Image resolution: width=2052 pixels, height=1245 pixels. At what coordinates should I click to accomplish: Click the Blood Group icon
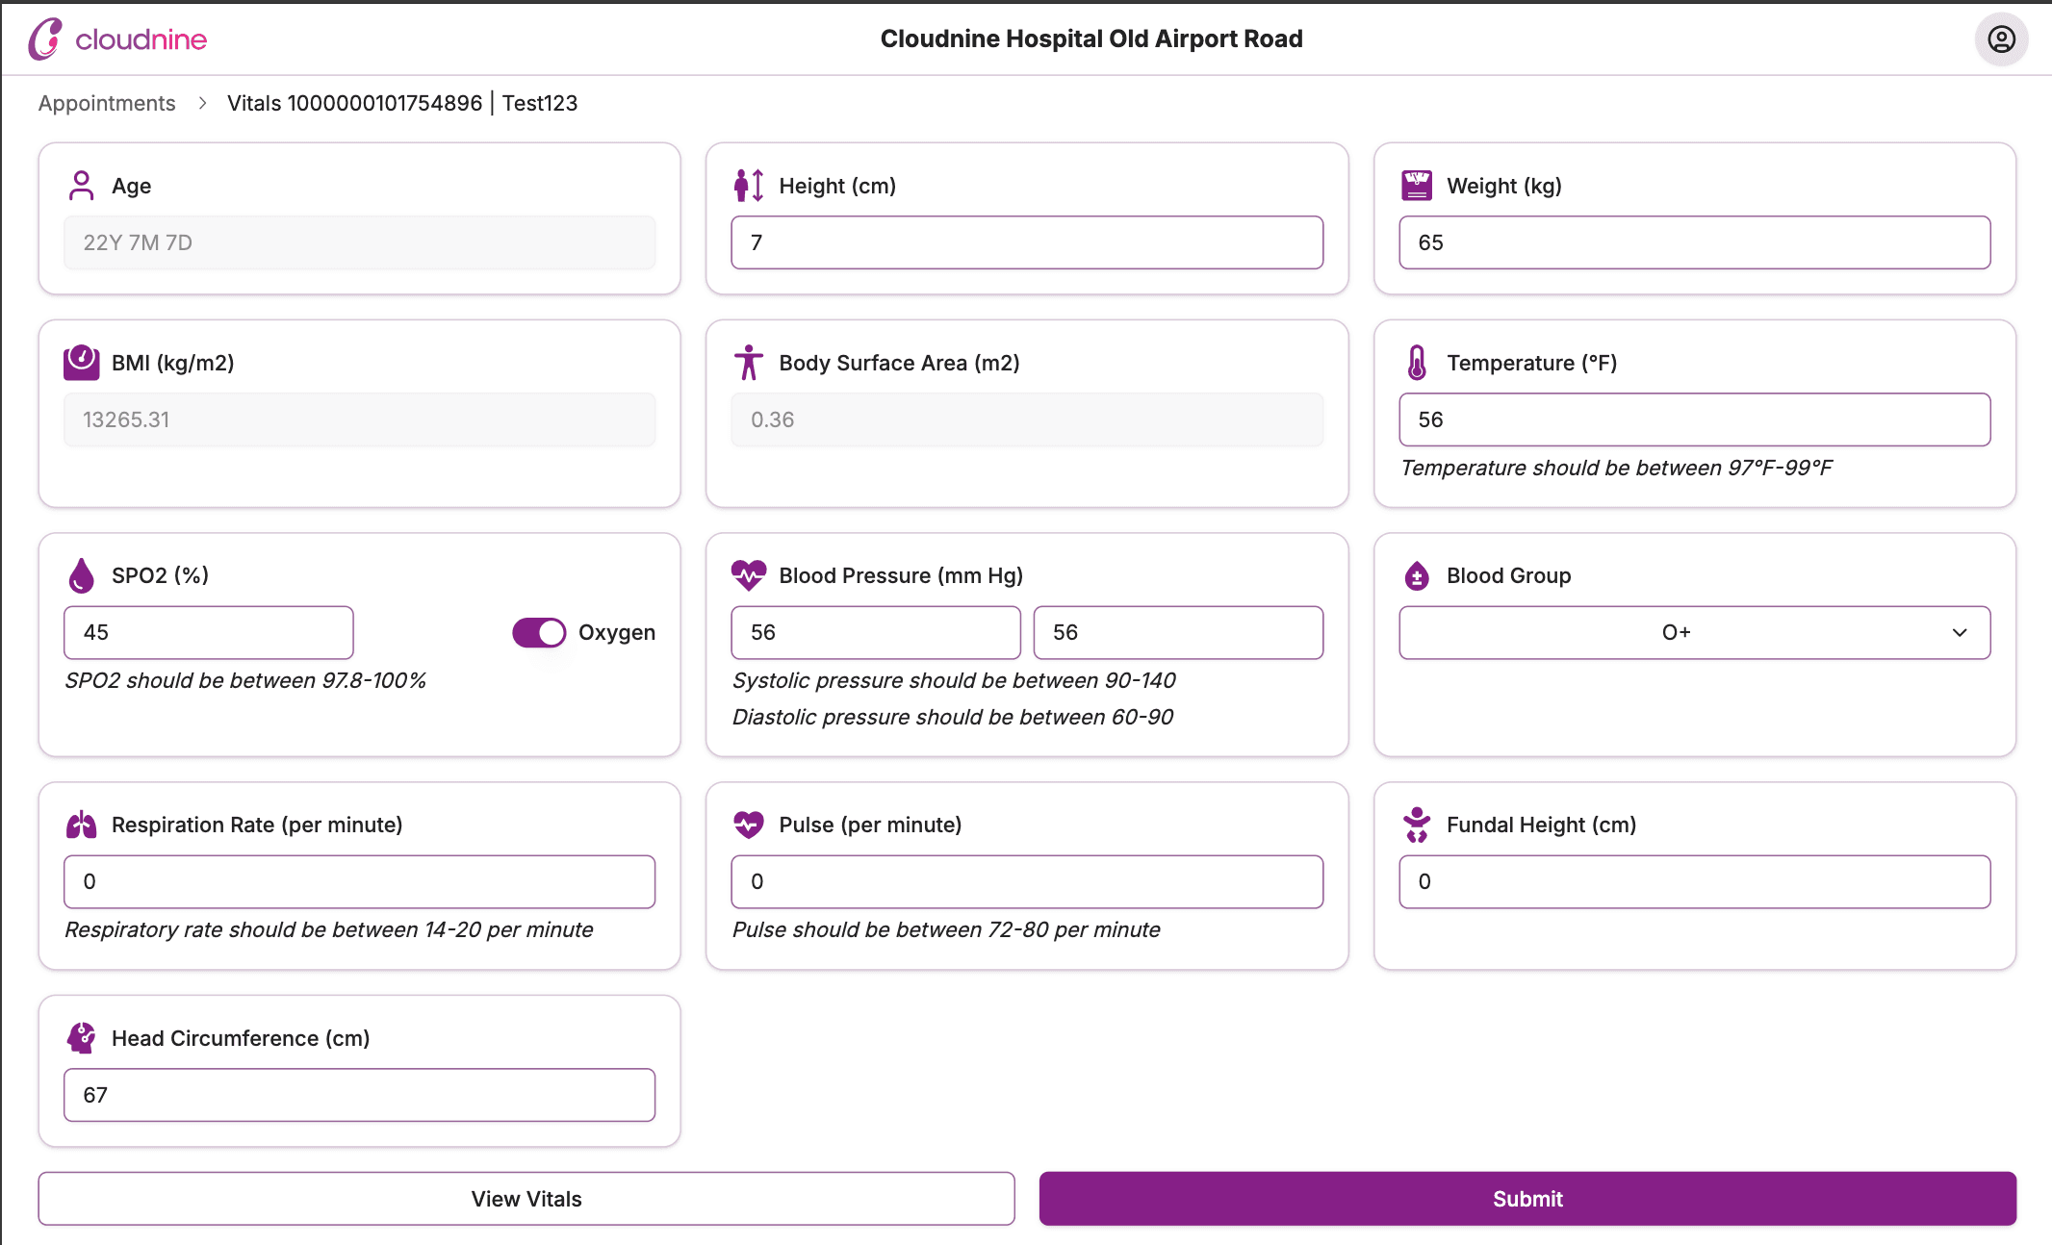point(1416,574)
